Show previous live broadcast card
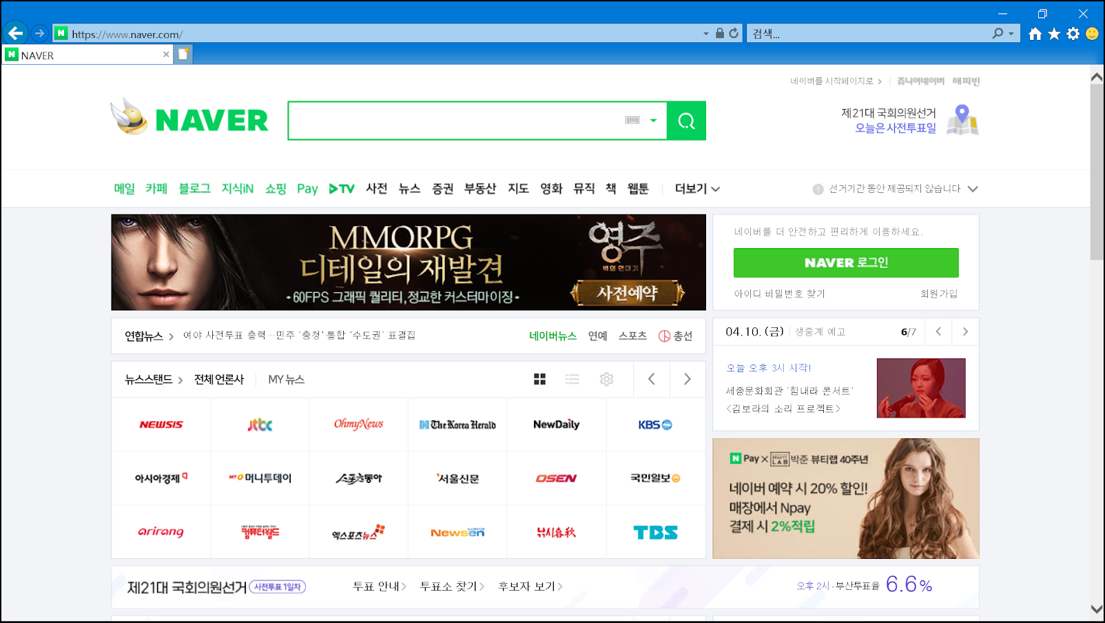Image resolution: width=1105 pixels, height=623 pixels. [938, 331]
